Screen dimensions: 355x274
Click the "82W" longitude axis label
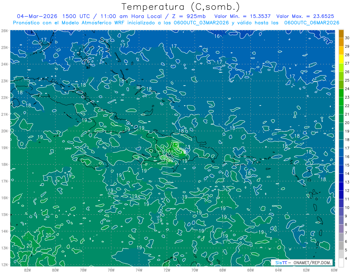click(x=28, y=270)
